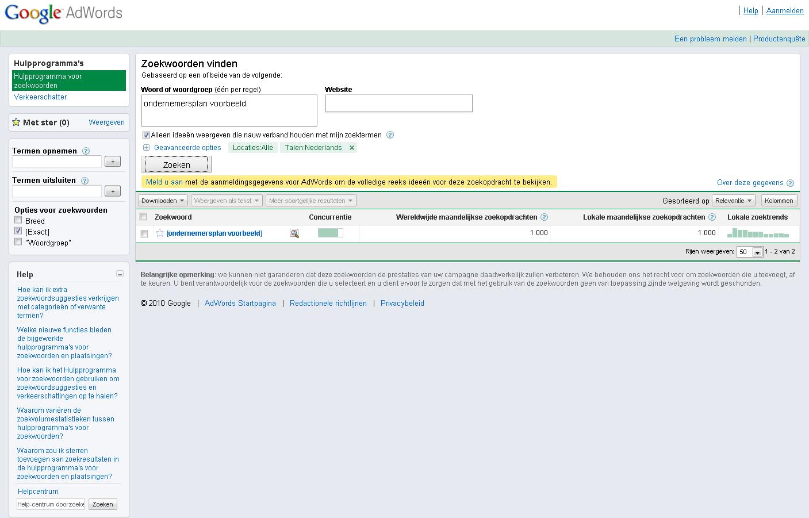Viewport: 809px width, 518px height.
Task: Open help icon next to Termen uitsluiten
Action: point(85,181)
